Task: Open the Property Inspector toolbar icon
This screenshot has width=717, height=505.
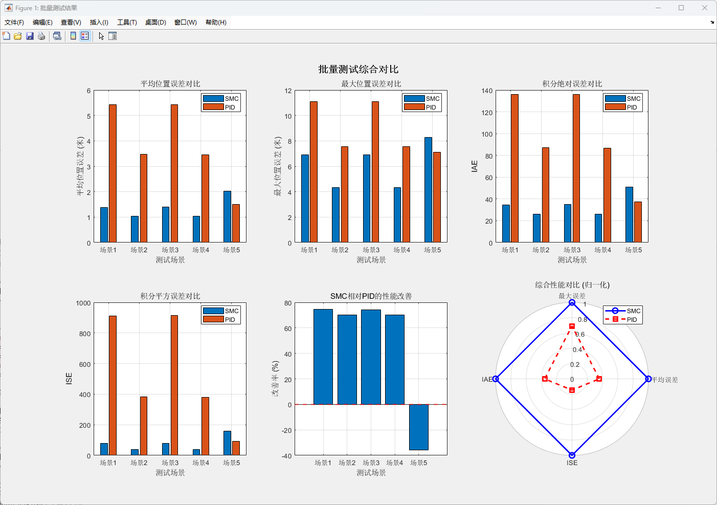Action: tap(113, 36)
